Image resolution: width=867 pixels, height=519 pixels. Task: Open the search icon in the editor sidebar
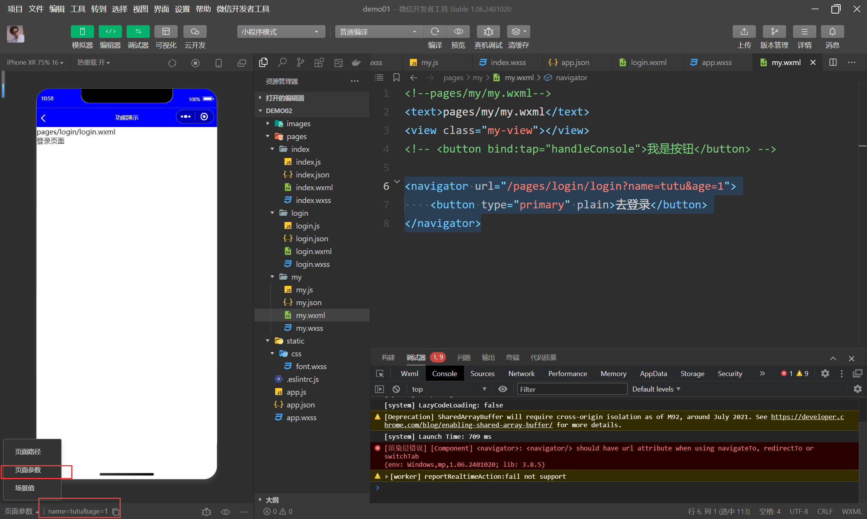[x=282, y=62]
